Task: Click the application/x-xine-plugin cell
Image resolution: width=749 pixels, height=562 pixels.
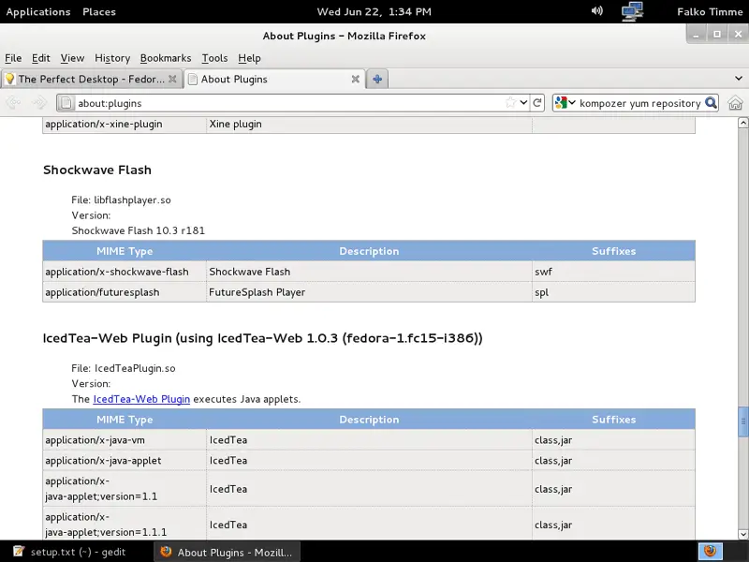Action: point(125,125)
